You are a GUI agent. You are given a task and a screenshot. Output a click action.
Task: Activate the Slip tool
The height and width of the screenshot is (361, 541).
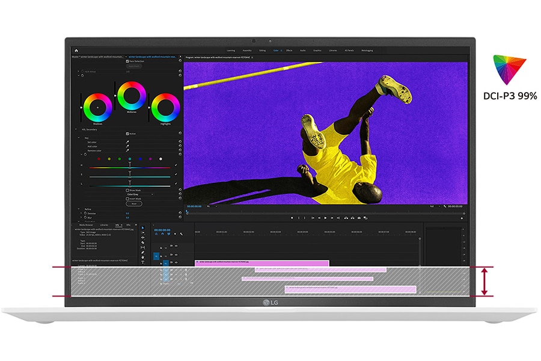[142, 247]
